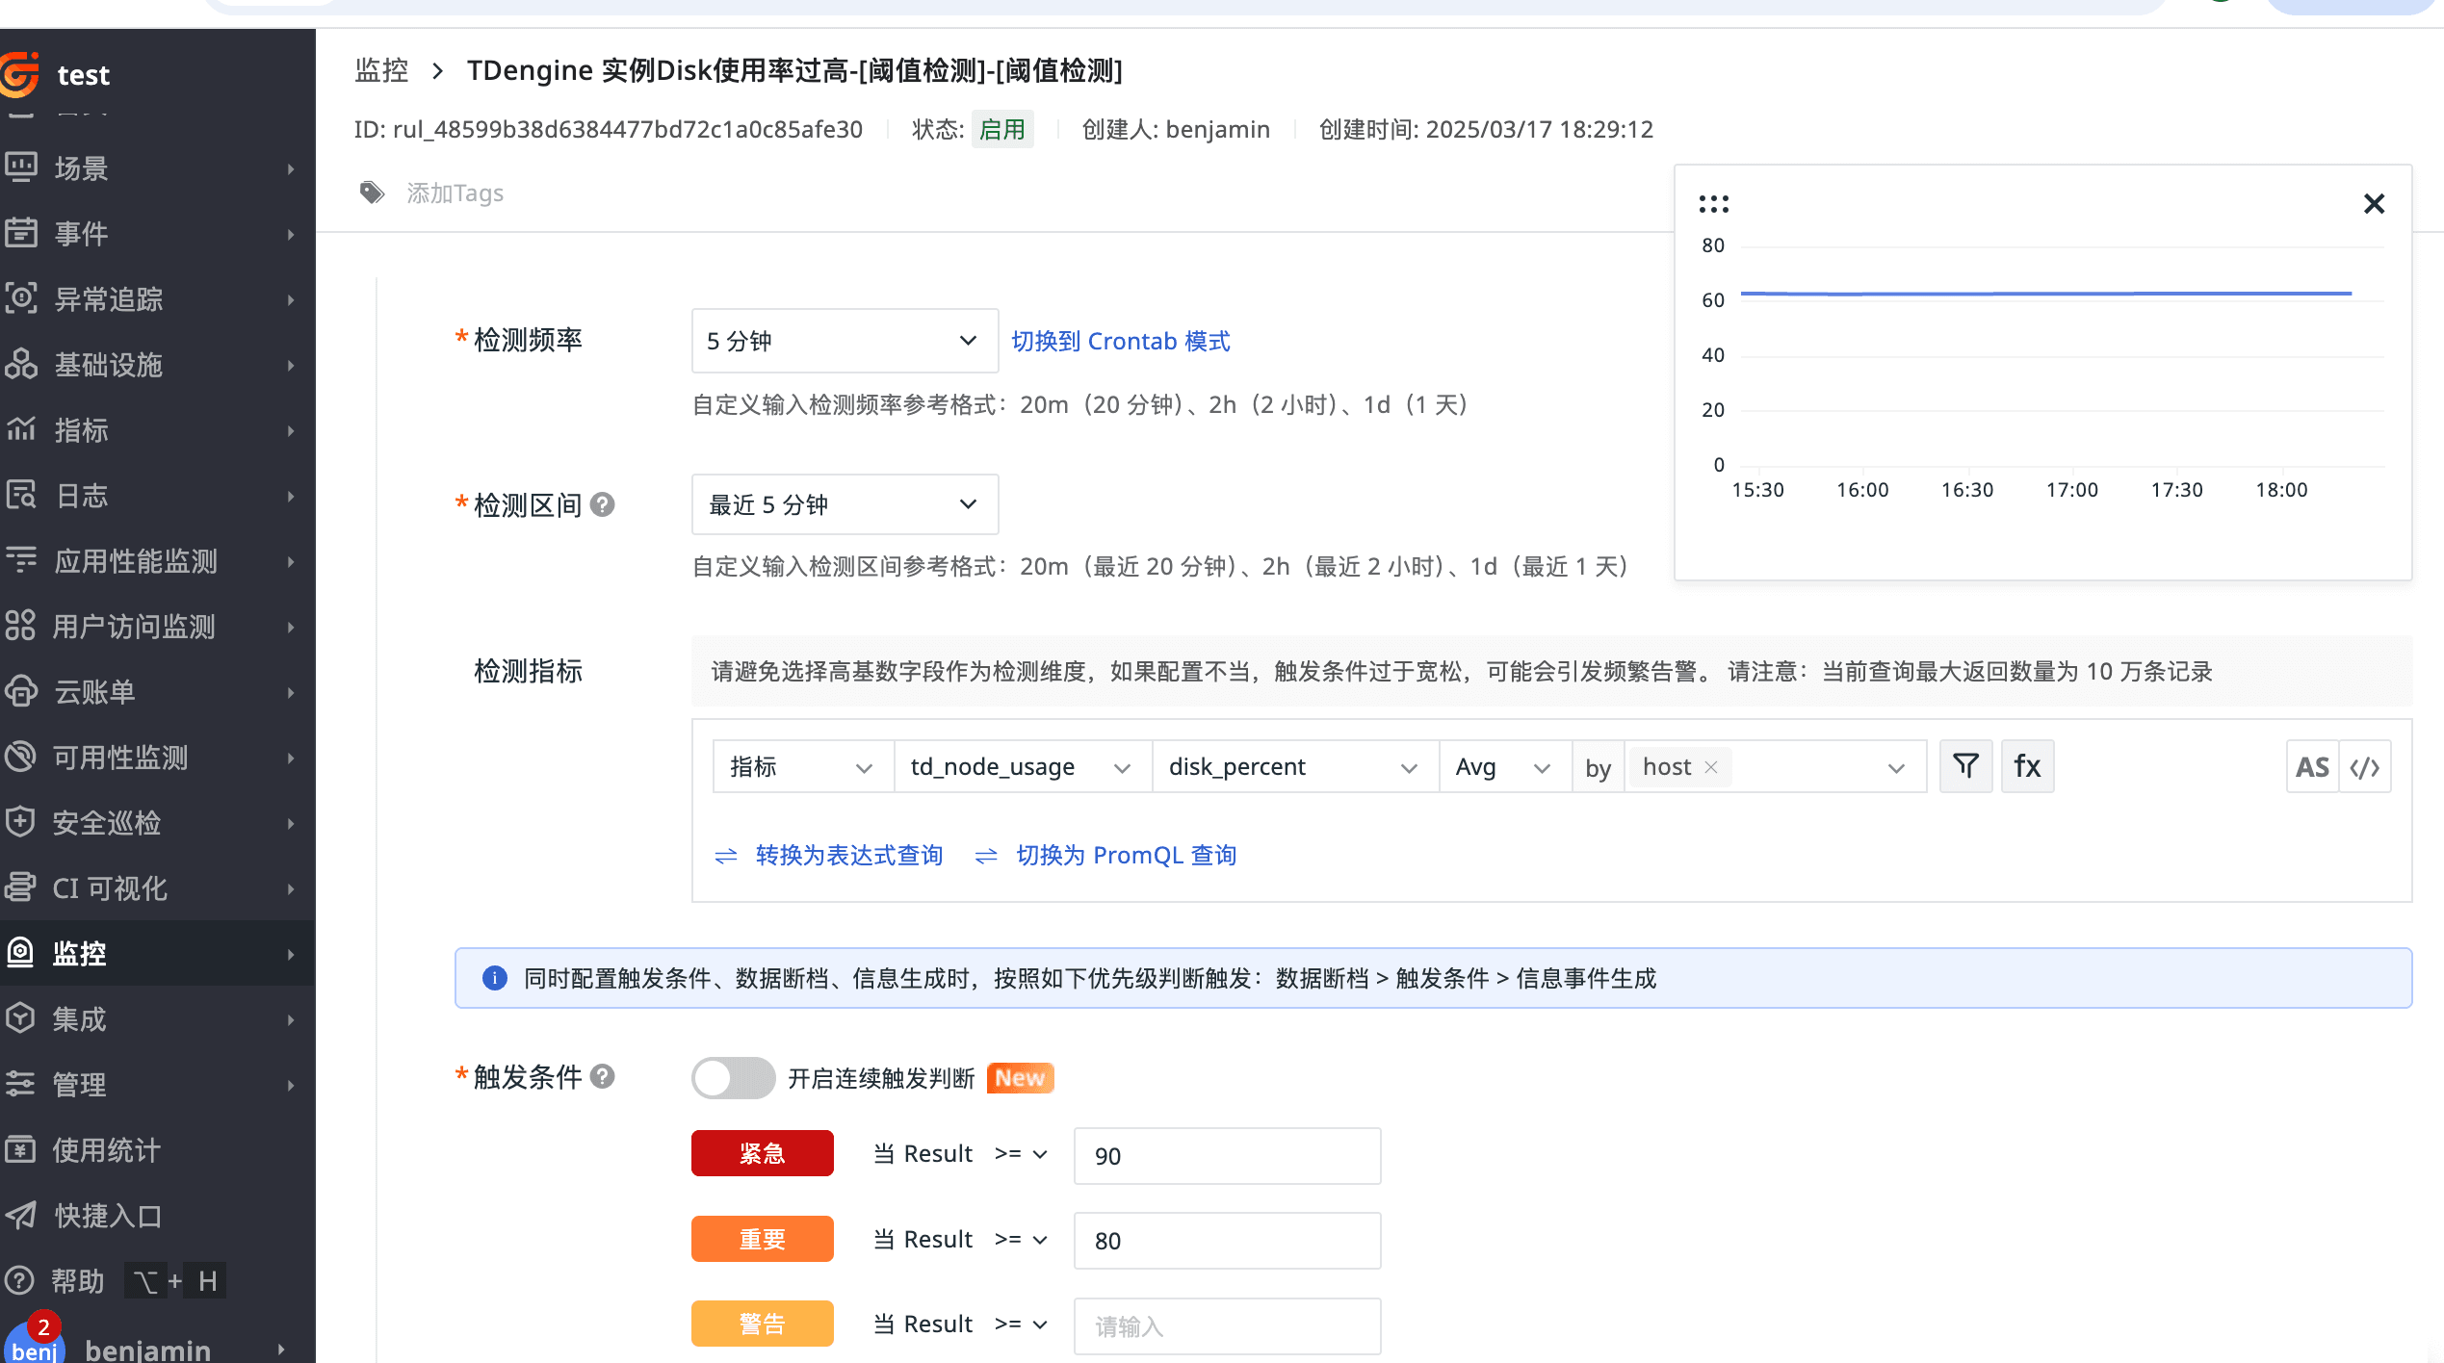The height and width of the screenshot is (1363, 2444).
Task: Open the 基础设施 menu in sidebar
Action: [x=158, y=364]
